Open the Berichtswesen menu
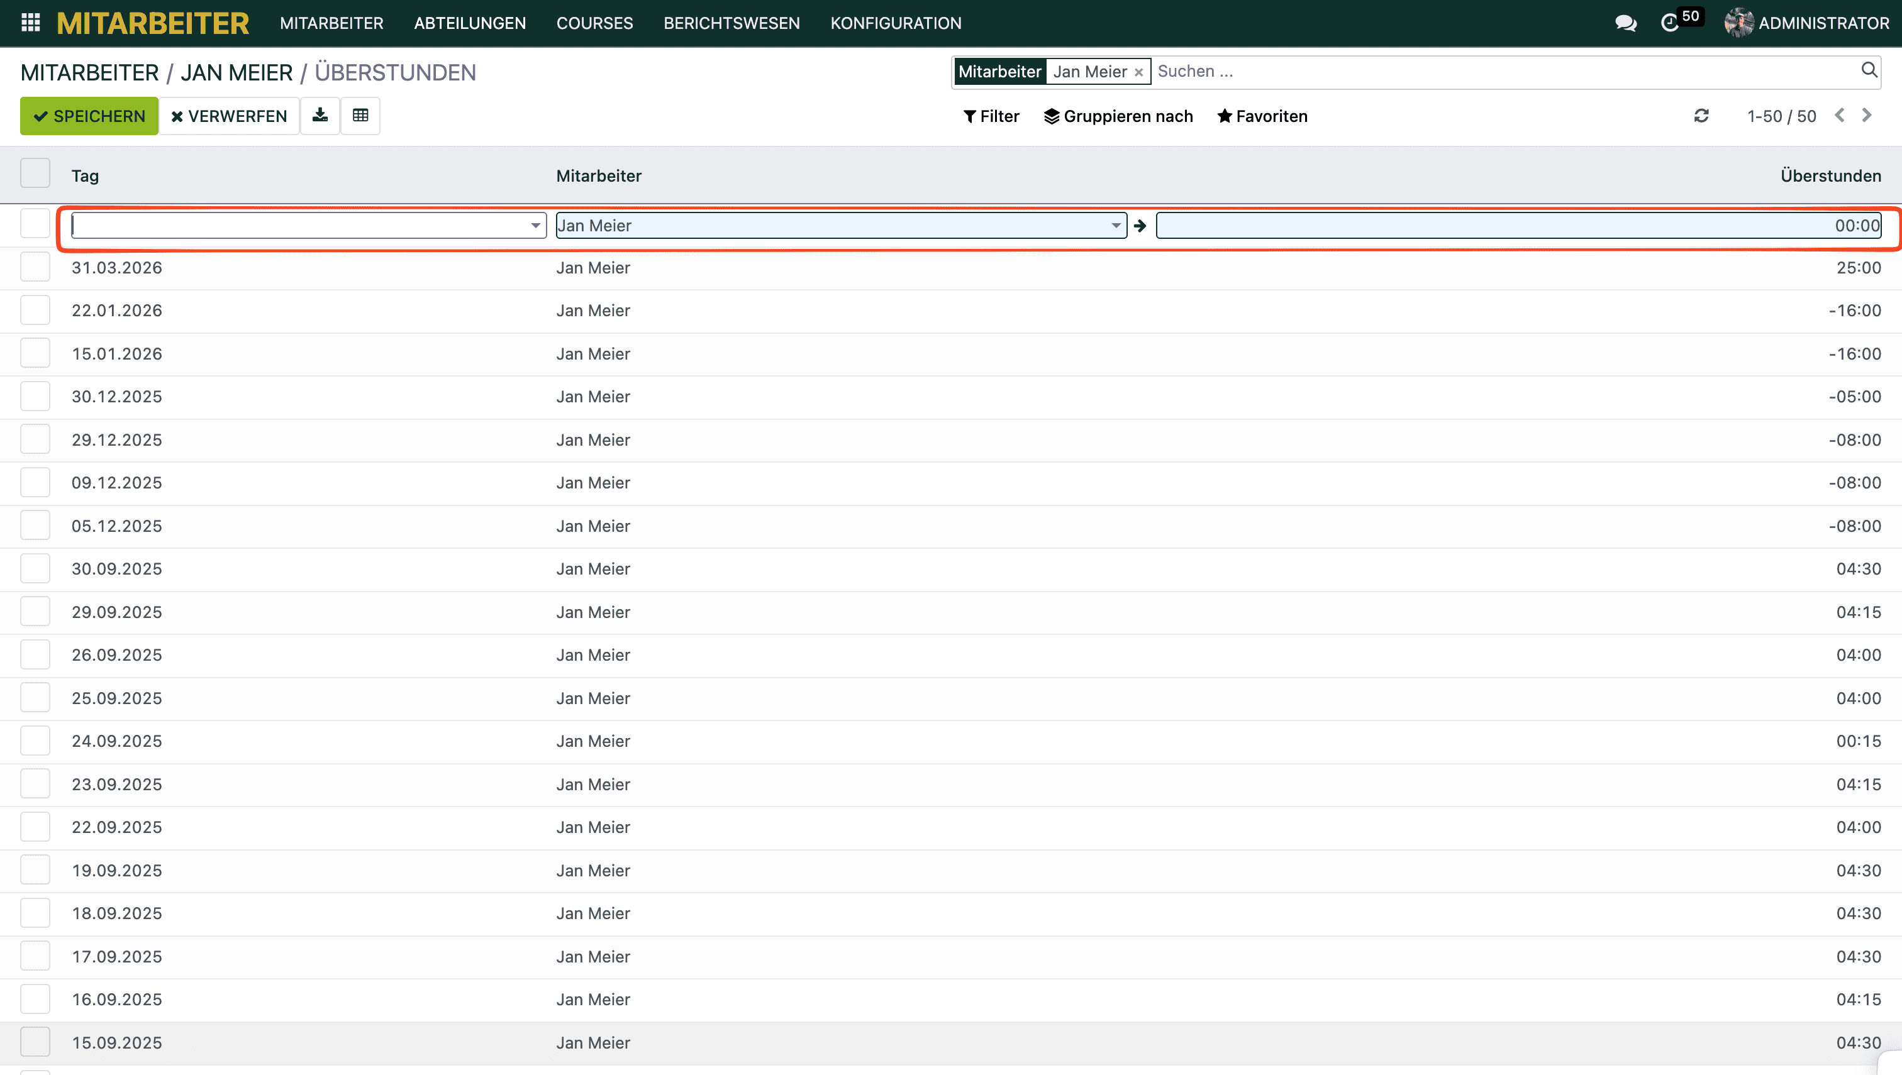This screenshot has height=1075, width=1902. (x=731, y=23)
